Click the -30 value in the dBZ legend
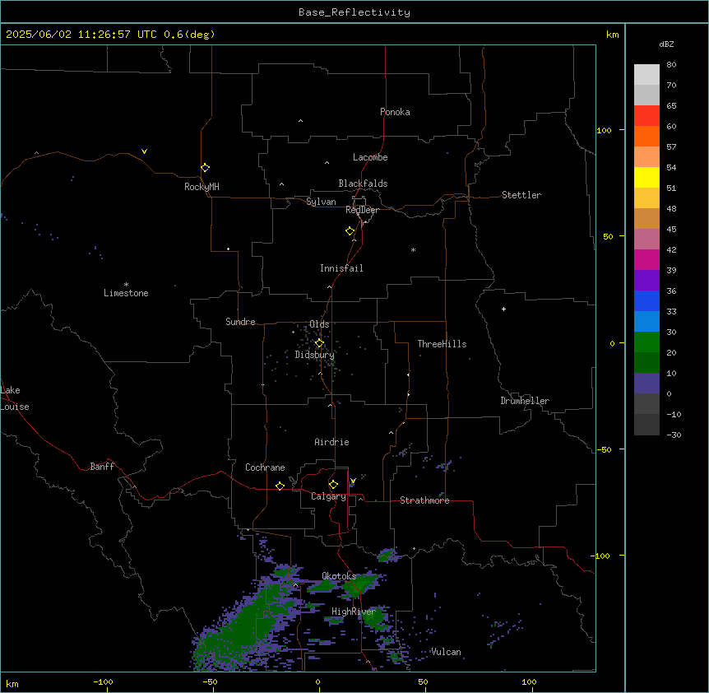The height and width of the screenshot is (693, 709). click(674, 435)
